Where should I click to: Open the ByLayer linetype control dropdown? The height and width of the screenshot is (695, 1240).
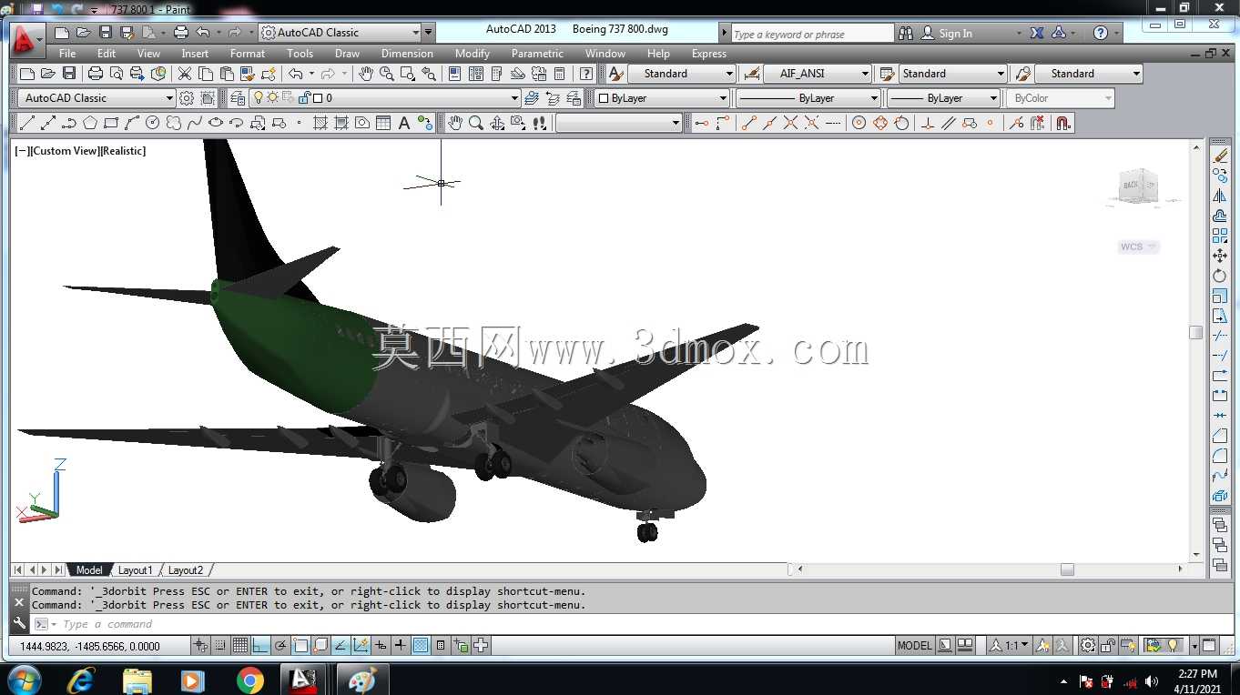808,98
